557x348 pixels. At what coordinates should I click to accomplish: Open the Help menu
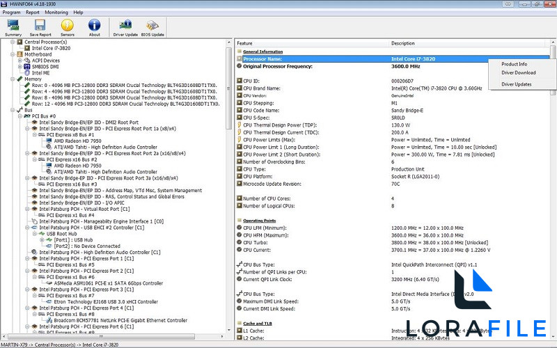click(x=78, y=12)
